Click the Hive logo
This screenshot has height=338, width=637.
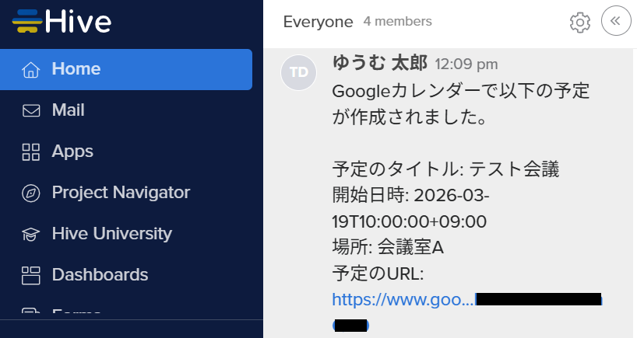tap(62, 22)
